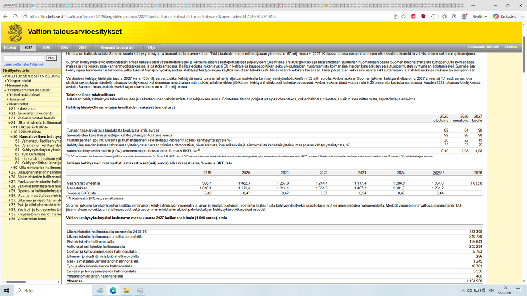Open File Explorer from the taskbar
This screenshot has width=527, height=296.
pos(126,290)
